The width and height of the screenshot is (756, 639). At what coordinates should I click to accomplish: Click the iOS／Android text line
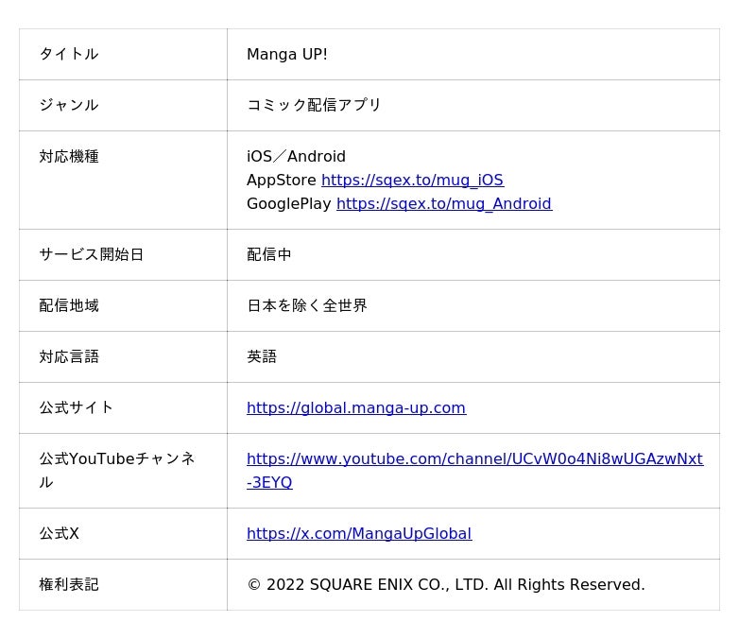(296, 156)
